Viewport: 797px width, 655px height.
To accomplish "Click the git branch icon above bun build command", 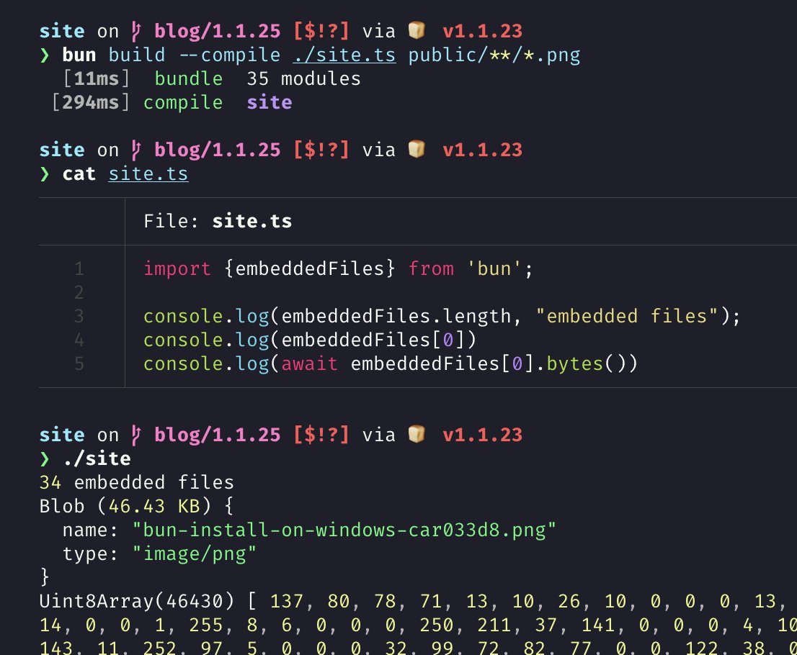I will point(136,31).
